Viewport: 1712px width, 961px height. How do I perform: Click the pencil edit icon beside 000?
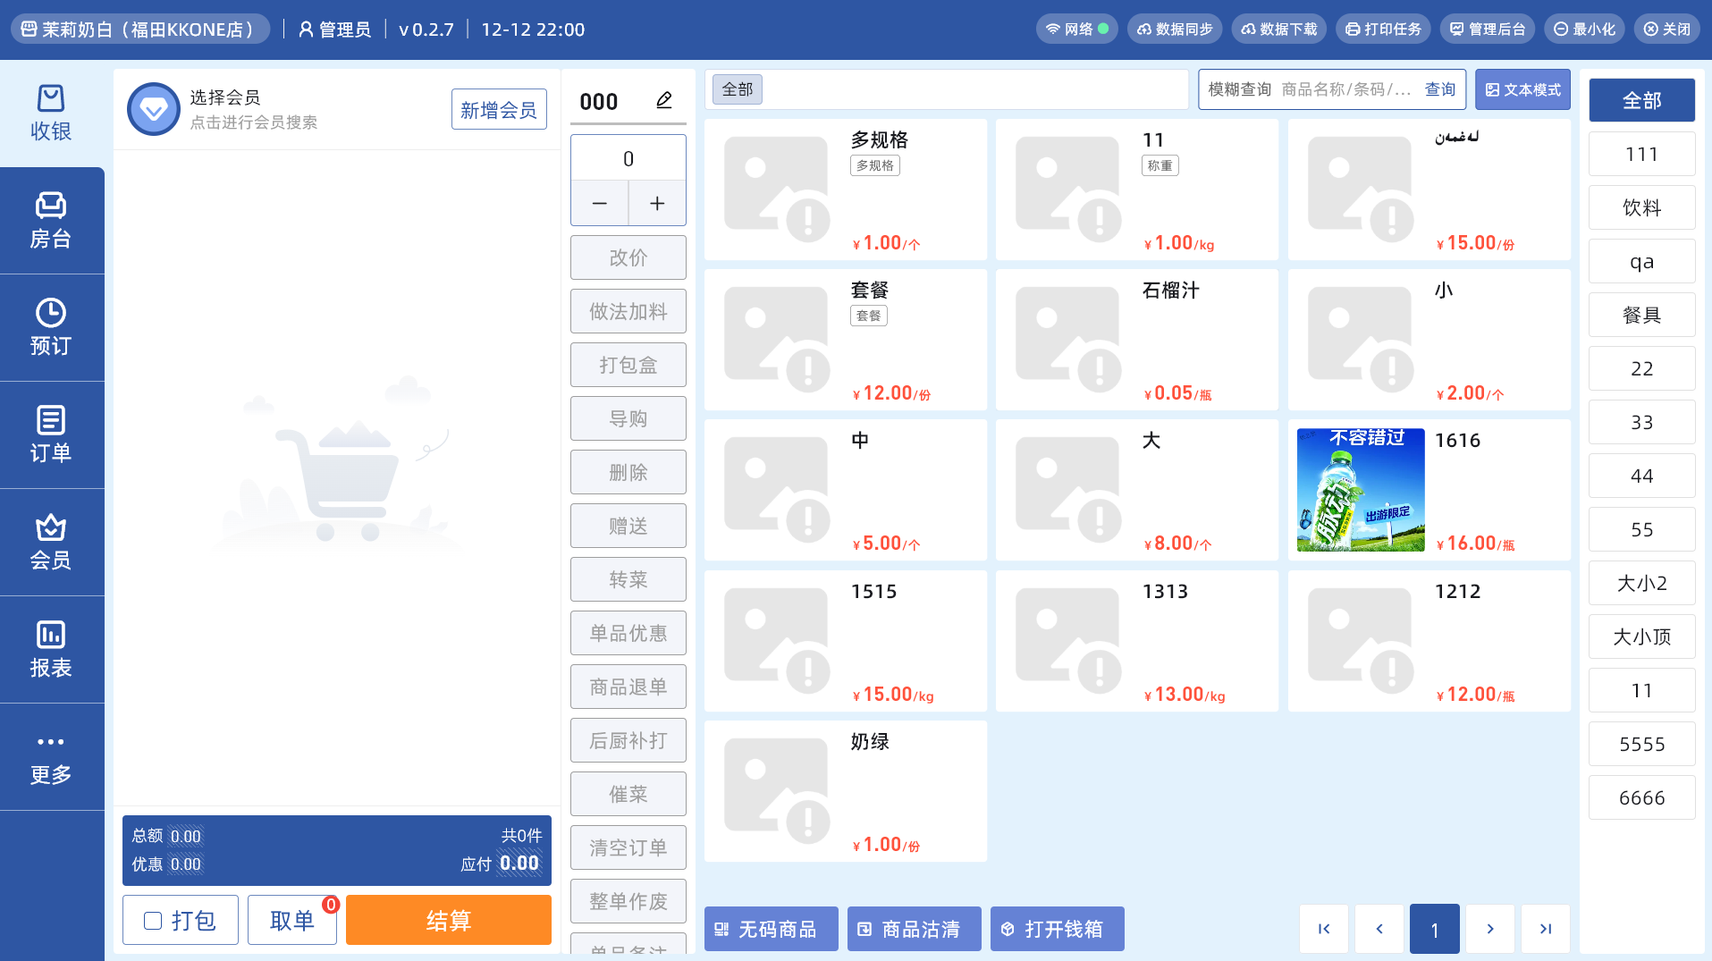click(663, 100)
